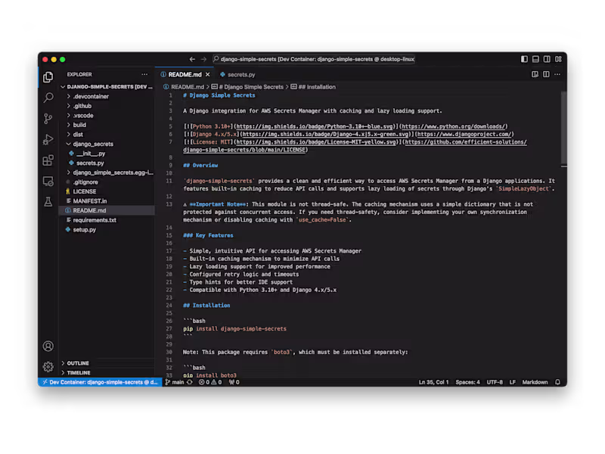Go forward with navigation arrow
Image resolution: width=605 pixels, height=454 pixels.
coord(203,59)
